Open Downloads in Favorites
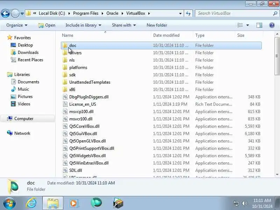 point(28,52)
